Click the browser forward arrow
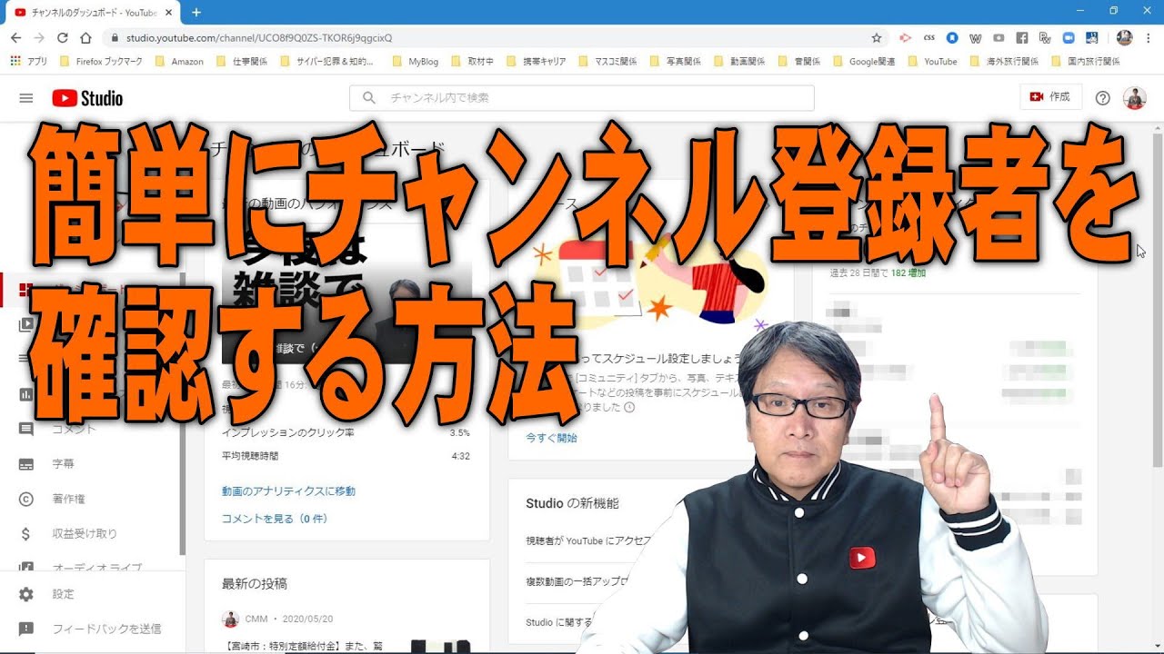 39,38
